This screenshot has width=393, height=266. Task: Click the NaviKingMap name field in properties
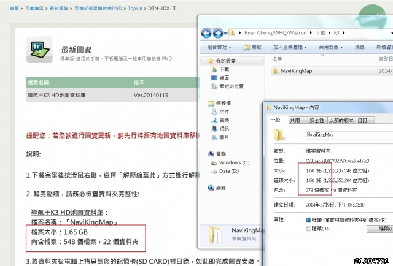[349, 135]
